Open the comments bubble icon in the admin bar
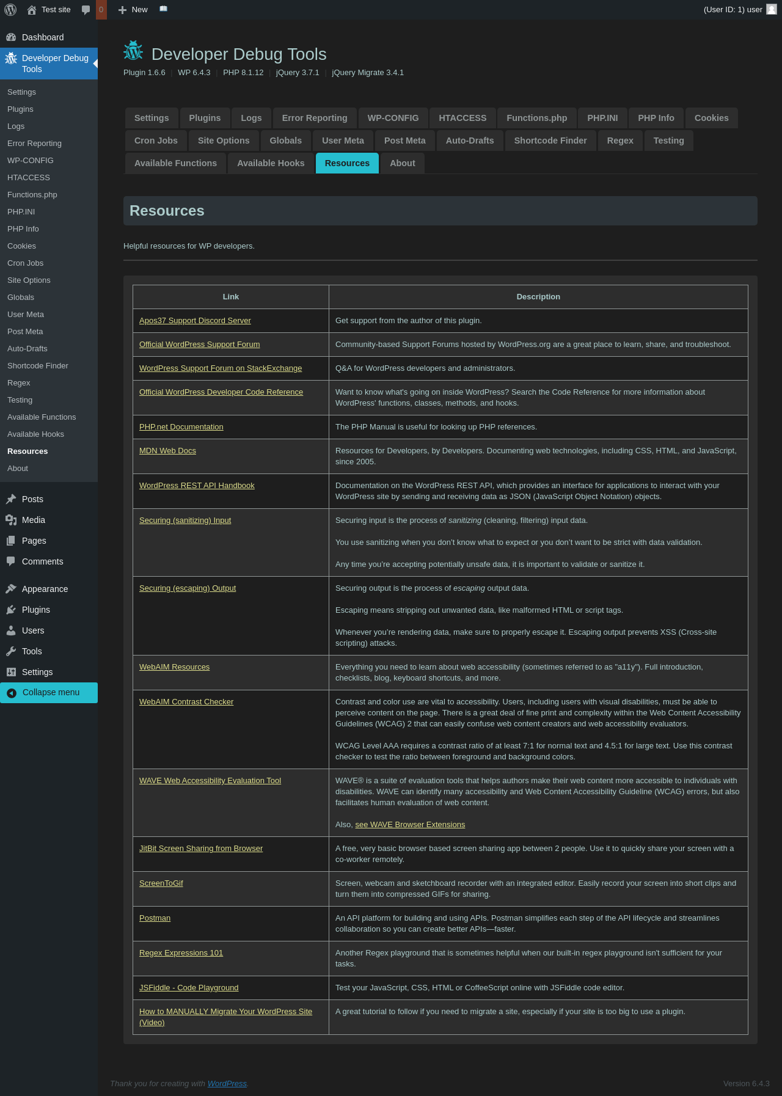Viewport: 782px width, 1096px height. (x=86, y=10)
